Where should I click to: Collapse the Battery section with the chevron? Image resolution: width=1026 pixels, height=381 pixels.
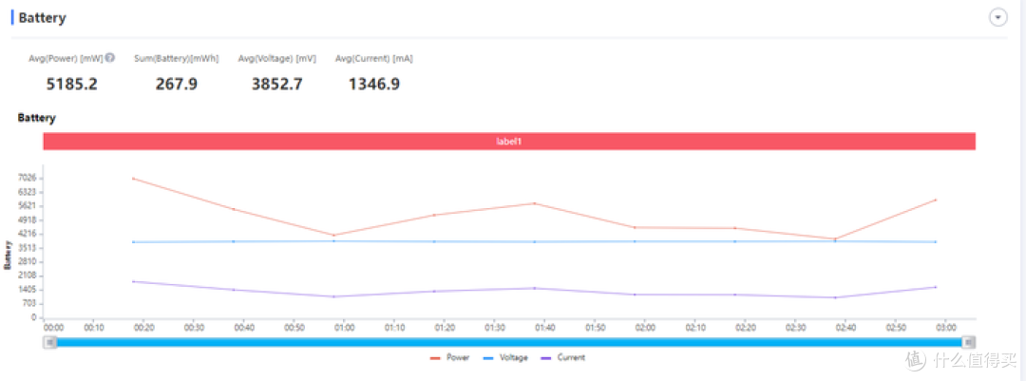tap(997, 18)
